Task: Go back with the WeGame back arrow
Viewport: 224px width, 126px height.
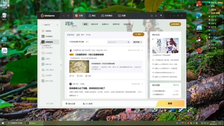Action: [x=64, y=16]
